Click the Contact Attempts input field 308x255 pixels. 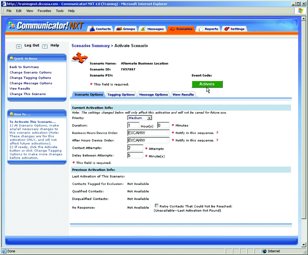tap(135, 148)
